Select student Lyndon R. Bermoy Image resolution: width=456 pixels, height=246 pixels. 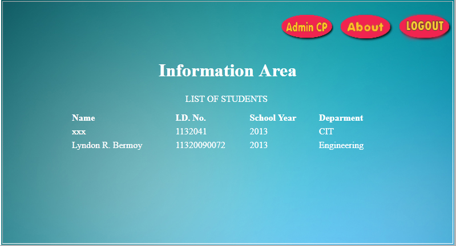pyautogui.click(x=107, y=145)
